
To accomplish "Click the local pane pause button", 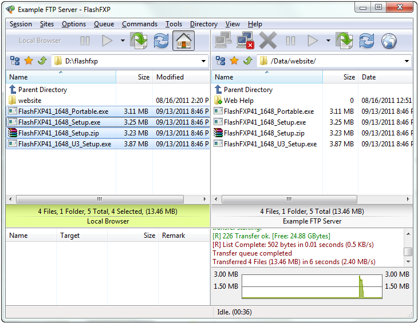I will click(85, 41).
